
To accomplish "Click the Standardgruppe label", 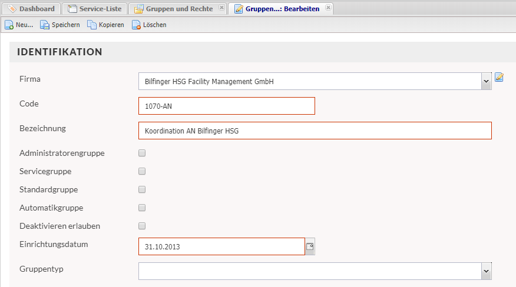I will click(x=49, y=190).
